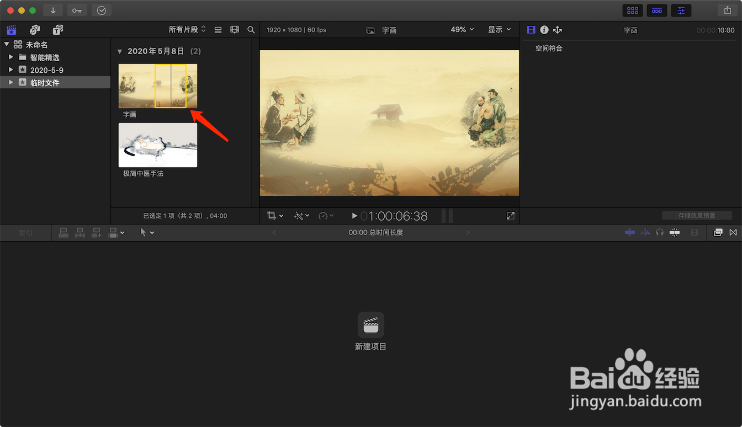Open the 显示 view options menu

(500, 29)
